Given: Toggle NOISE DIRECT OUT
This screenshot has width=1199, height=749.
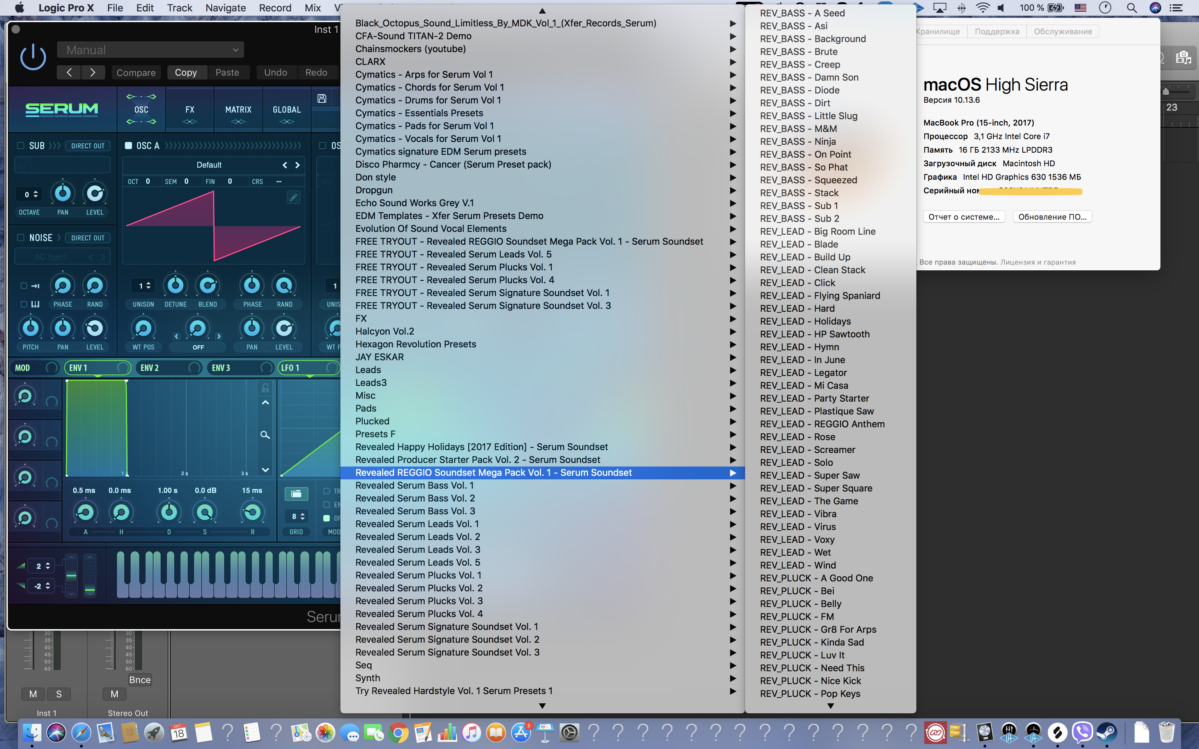Looking at the screenshot, I should pyautogui.click(x=88, y=238).
